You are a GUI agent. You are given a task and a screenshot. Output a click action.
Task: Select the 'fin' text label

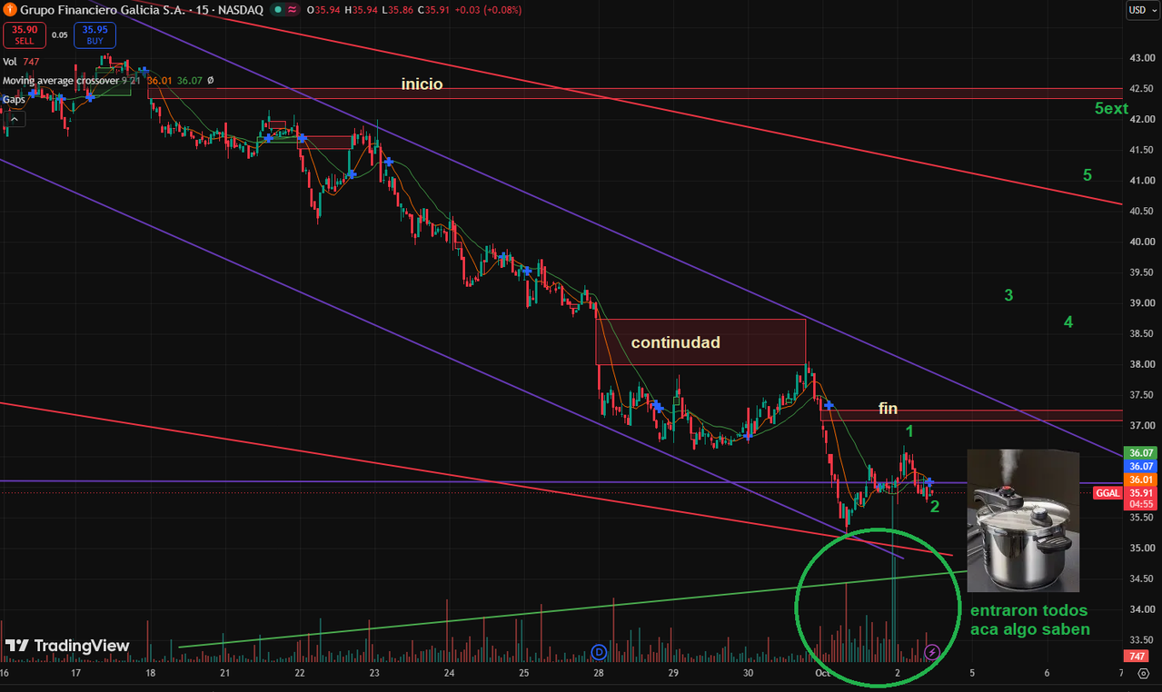pos(888,410)
